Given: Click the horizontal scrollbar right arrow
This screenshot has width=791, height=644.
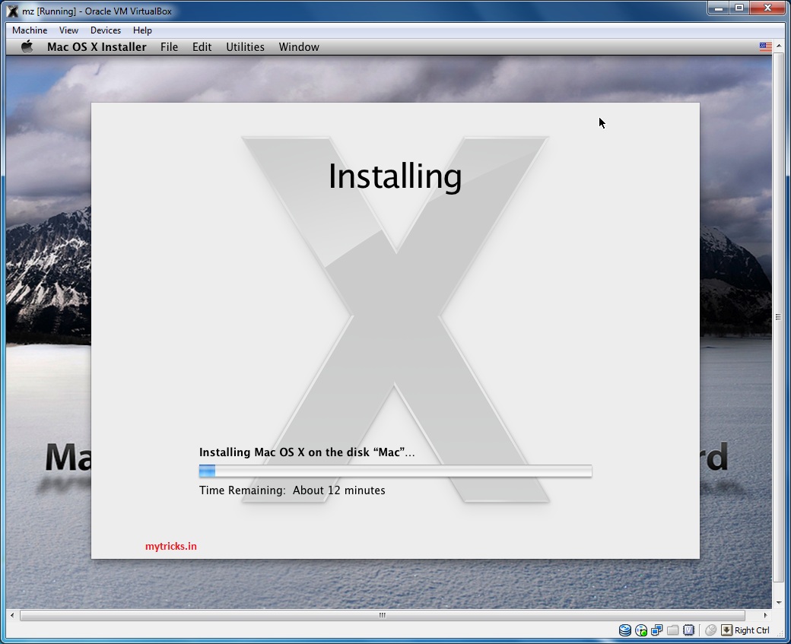Looking at the screenshot, I should tap(765, 615).
